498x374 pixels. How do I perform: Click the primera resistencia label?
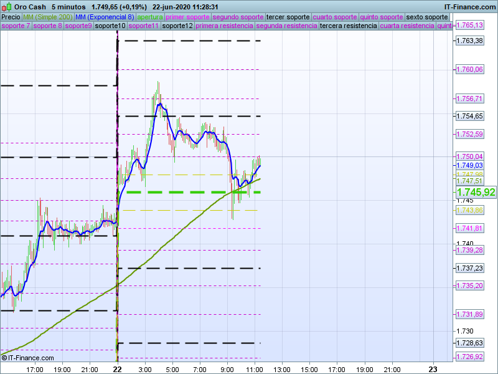[x=224, y=26]
